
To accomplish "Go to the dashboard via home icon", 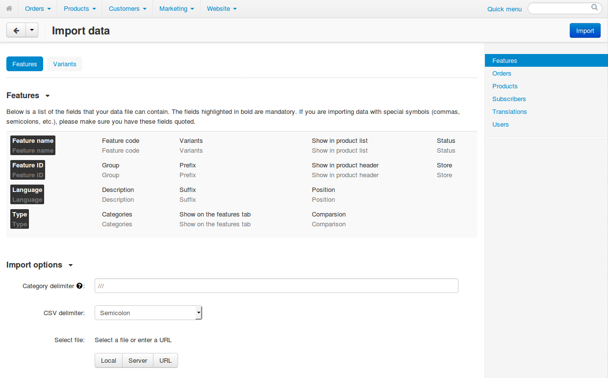I will click(x=9, y=9).
